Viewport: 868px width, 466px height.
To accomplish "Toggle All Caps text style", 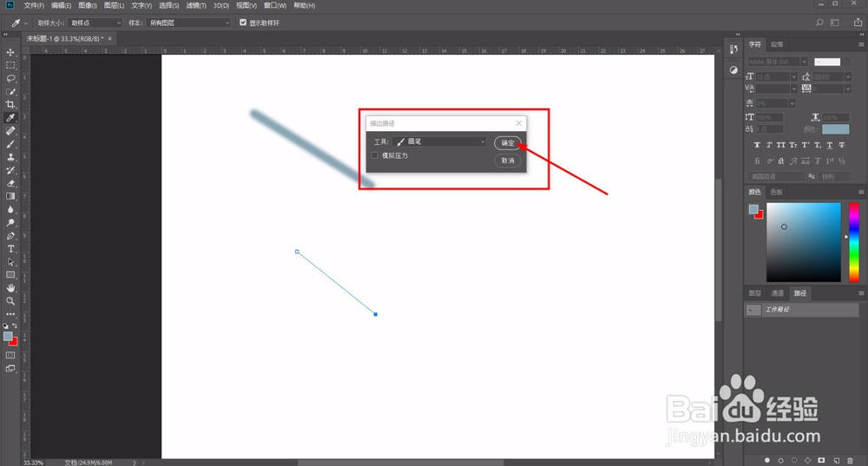I will tap(781, 145).
